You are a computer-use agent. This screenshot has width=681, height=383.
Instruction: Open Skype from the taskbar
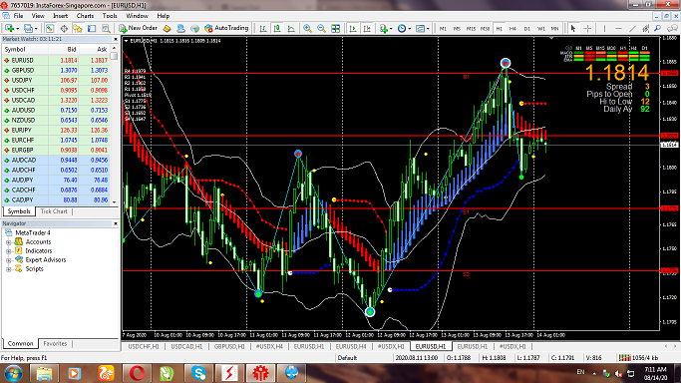point(198,373)
